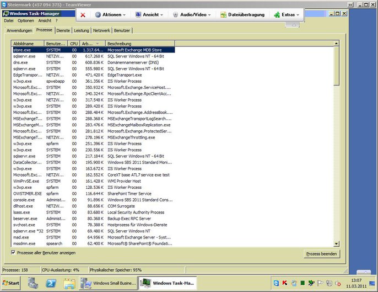Screen dimensions: 378x292
Task: Sort by the Abbildname column header
Action: [x=28, y=44]
